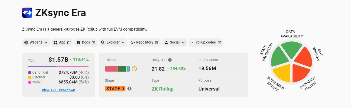Click the Daily TPS info icon
The image size is (351, 108).
pyautogui.click(x=170, y=60)
